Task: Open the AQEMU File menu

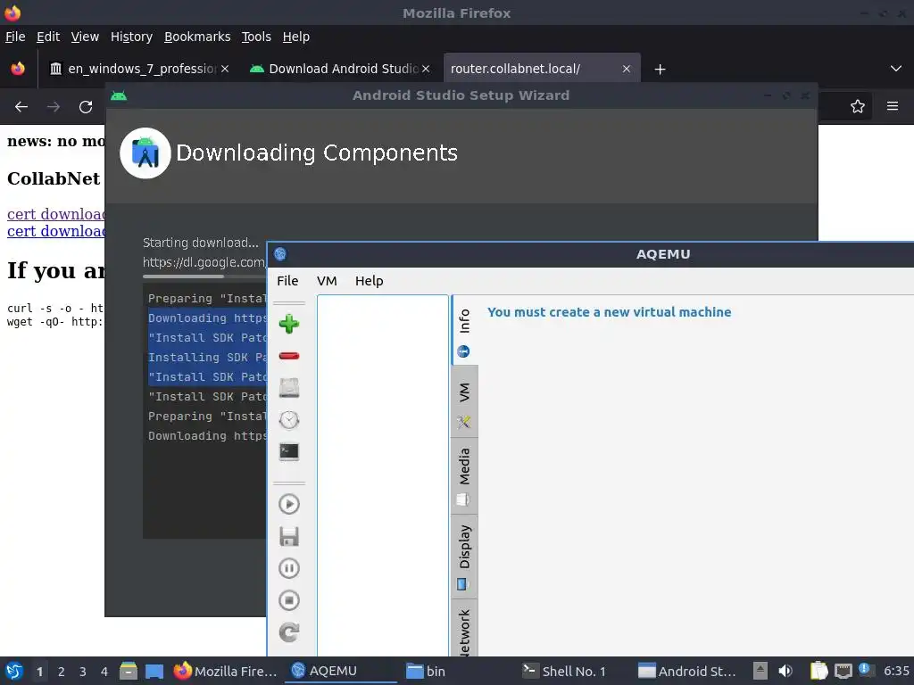Action: coord(287,281)
